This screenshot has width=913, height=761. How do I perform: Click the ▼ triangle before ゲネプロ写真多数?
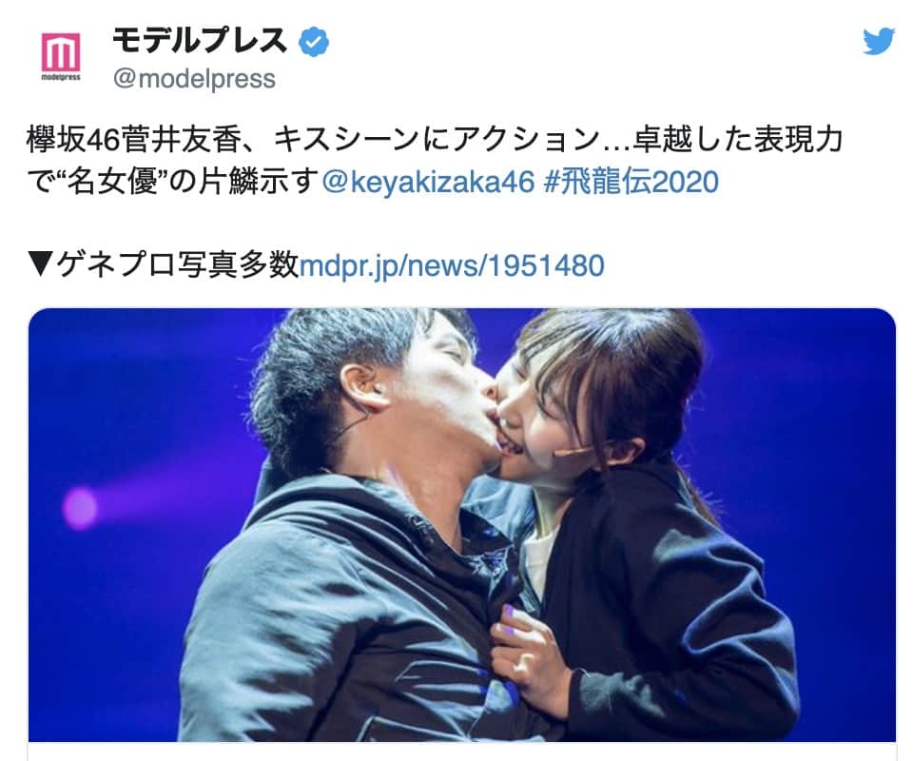[x=40, y=265]
